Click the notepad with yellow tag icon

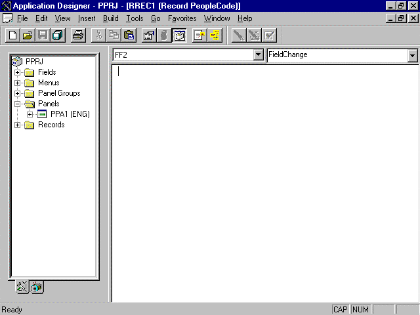[199, 35]
